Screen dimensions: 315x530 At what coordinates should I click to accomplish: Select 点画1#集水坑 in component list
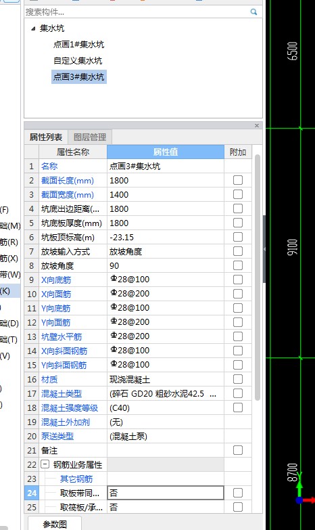pyautogui.click(x=78, y=44)
